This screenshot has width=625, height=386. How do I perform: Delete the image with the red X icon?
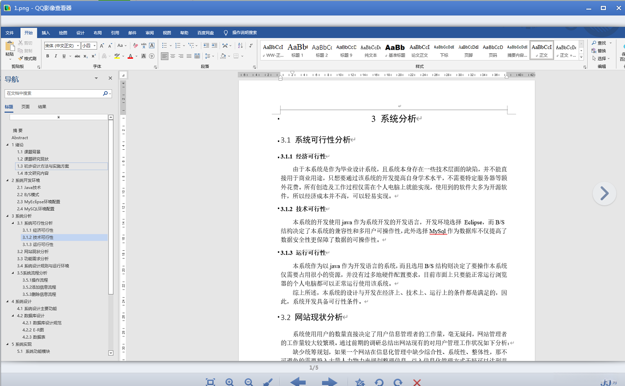416,382
